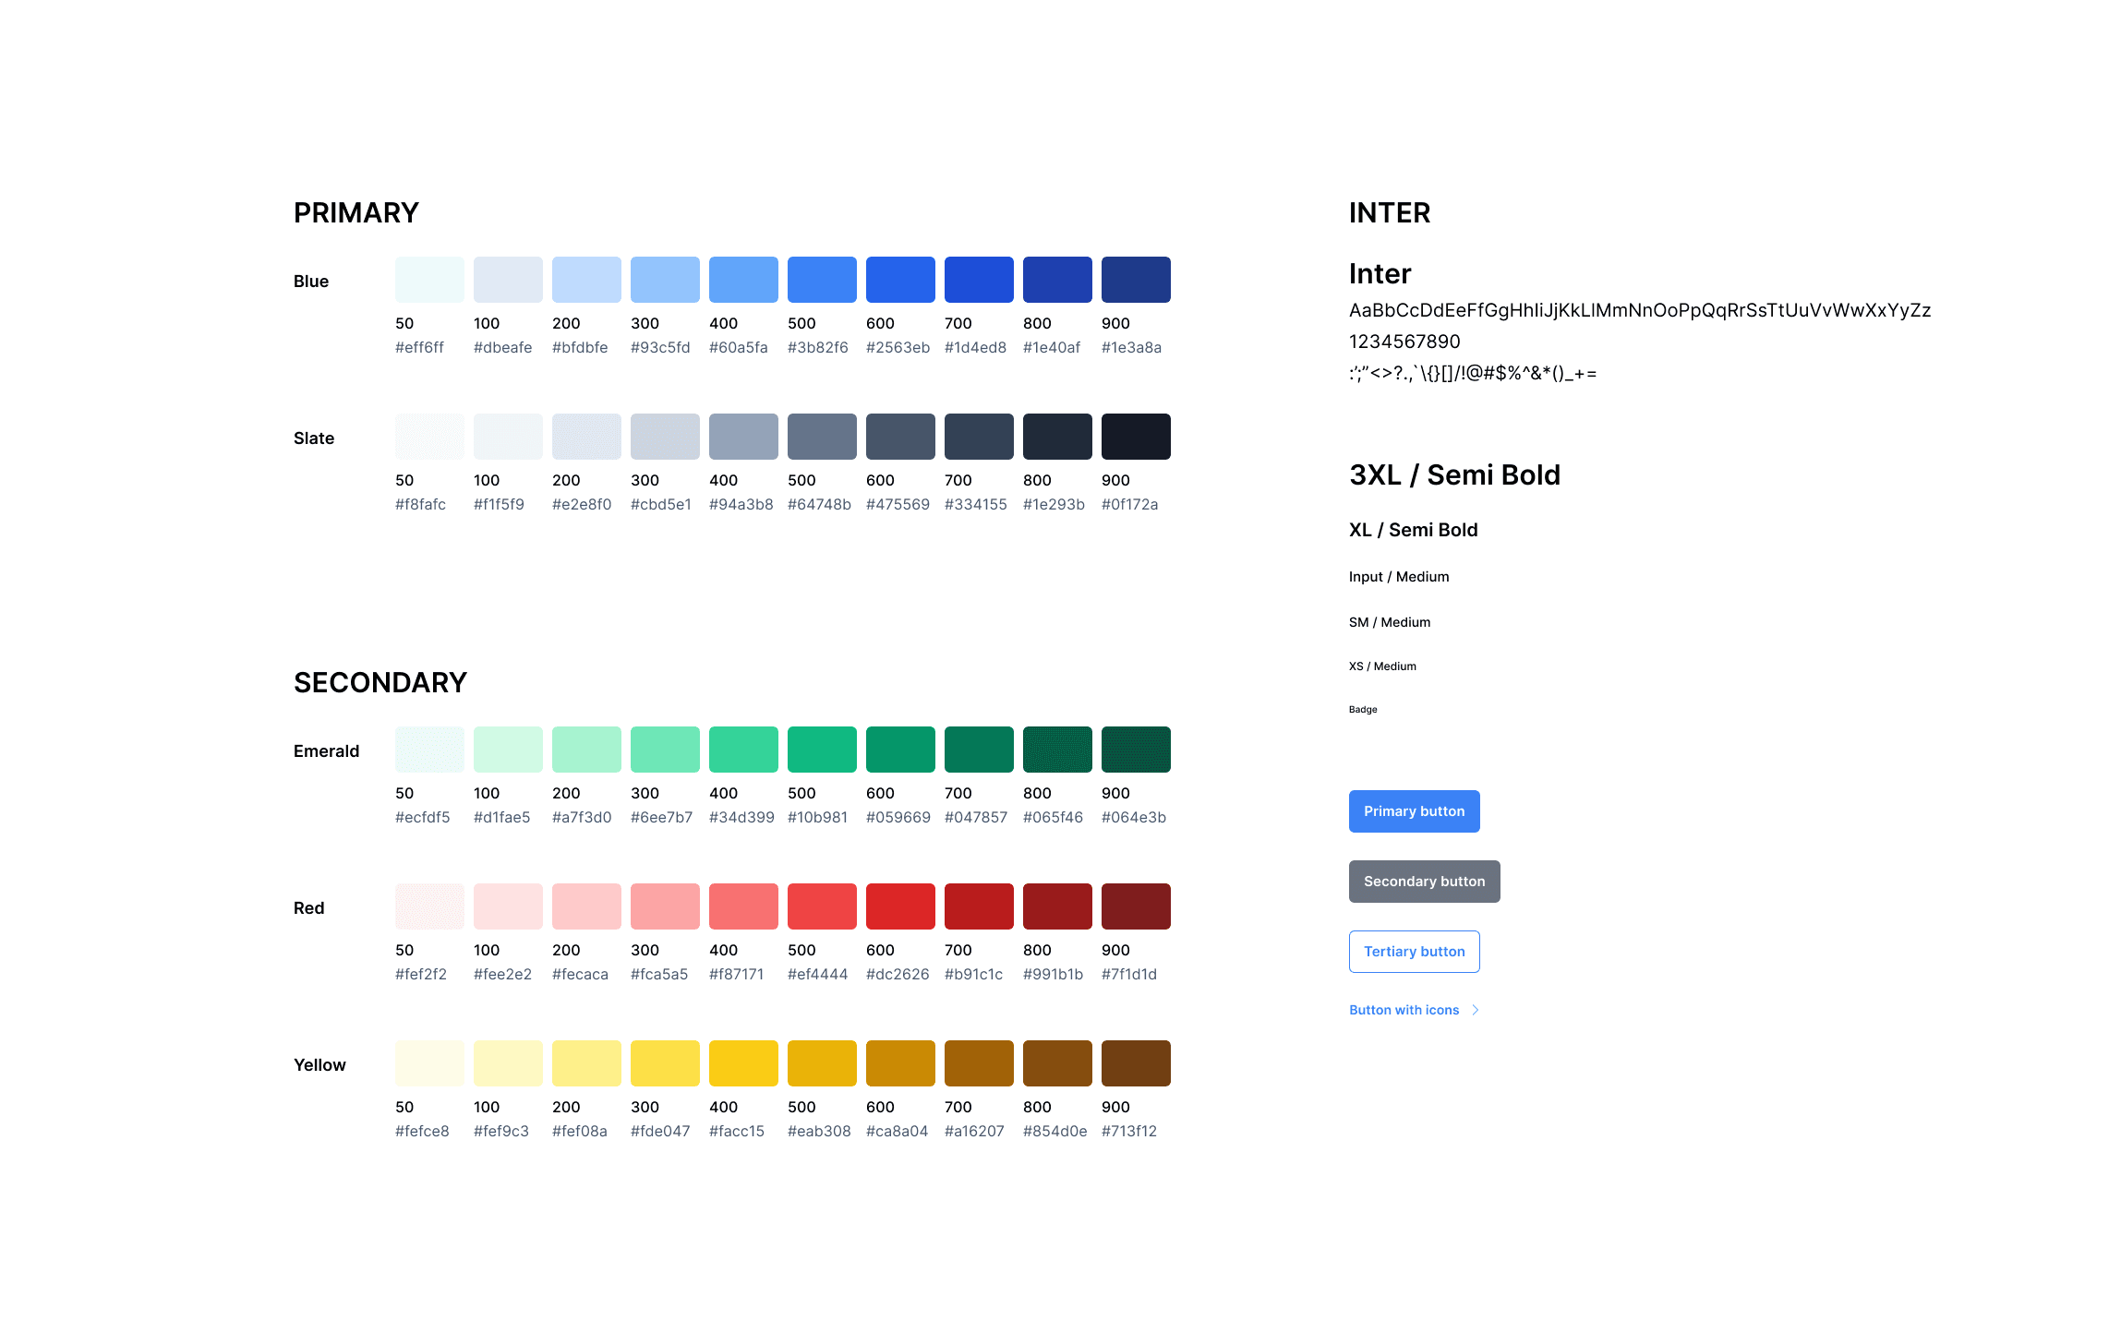This screenshot has height=1344, width=2109.
Task: Select the Red 300 swatch
Action: (x=665, y=906)
